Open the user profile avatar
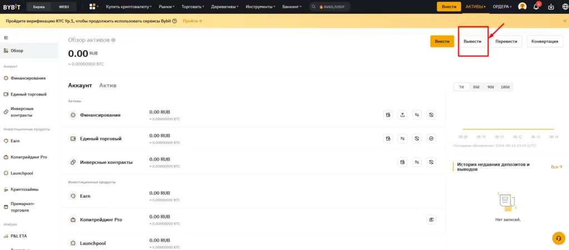This screenshot has height=250, width=569. (522, 7)
